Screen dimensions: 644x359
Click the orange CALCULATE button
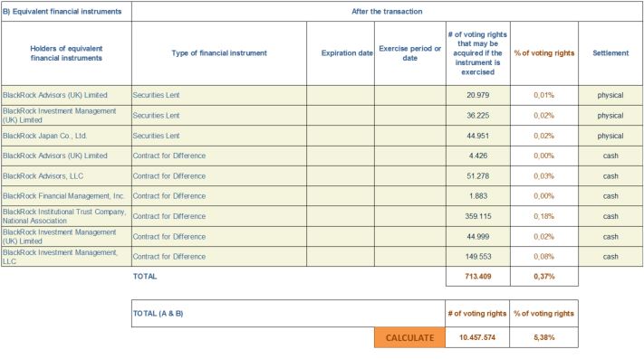pyautogui.click(x=409, y=337)
